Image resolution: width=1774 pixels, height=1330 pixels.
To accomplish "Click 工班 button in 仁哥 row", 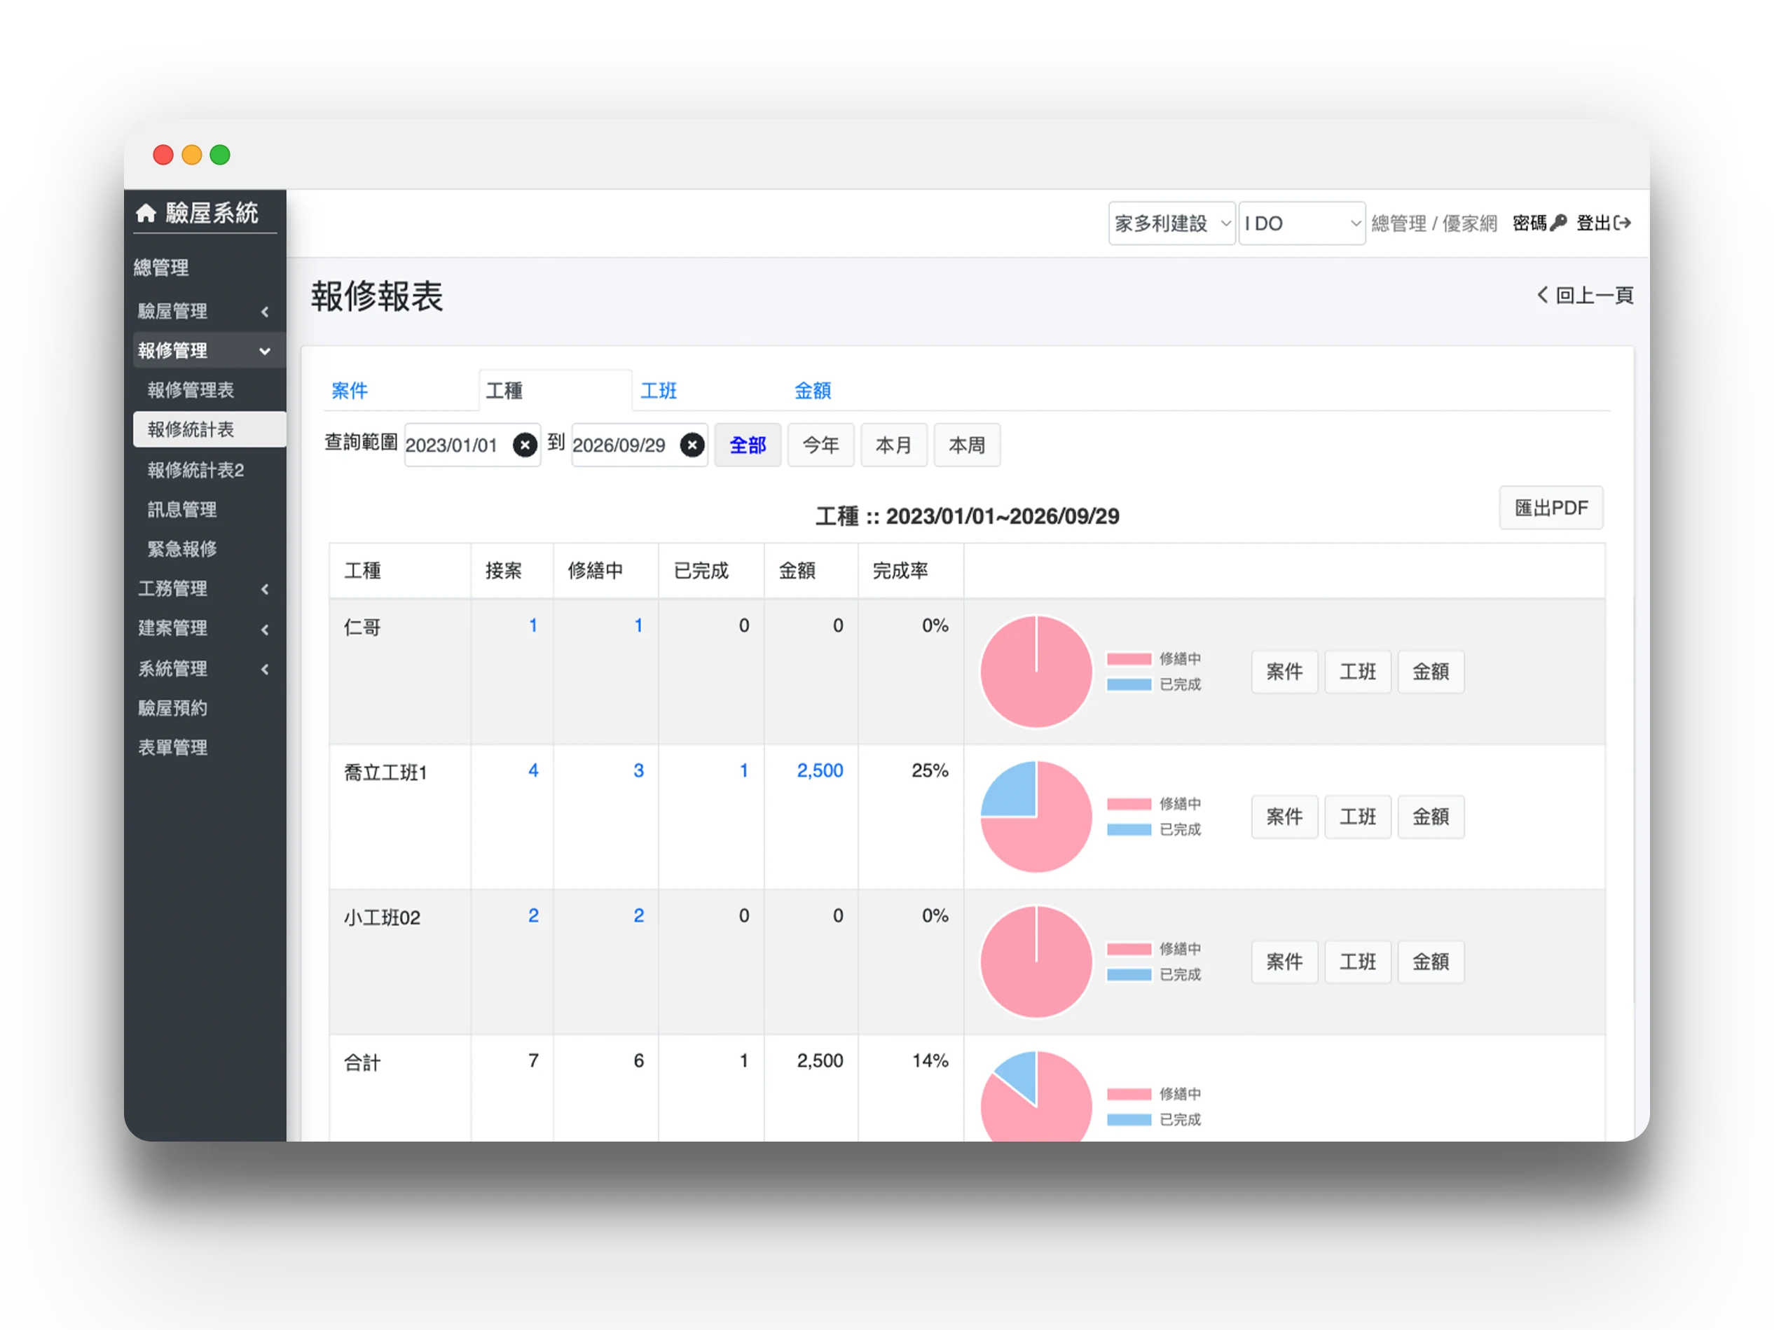I will [x=1357, y=672].
